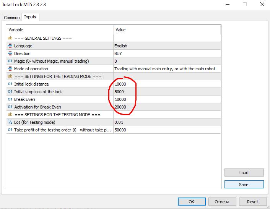Click the enum icon next to Direction
The width and height of the screenshot is (270, 209).
click(10, 53)
